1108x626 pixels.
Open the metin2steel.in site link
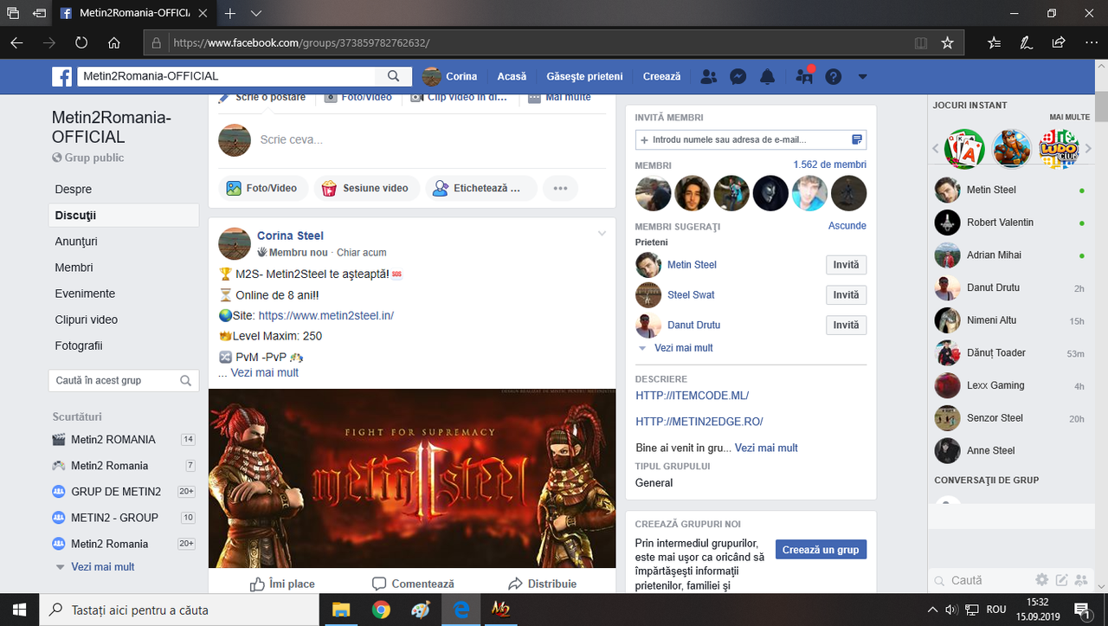tap(326, 316)
